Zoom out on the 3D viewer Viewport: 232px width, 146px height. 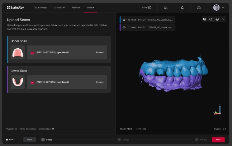tap(211, 19)
